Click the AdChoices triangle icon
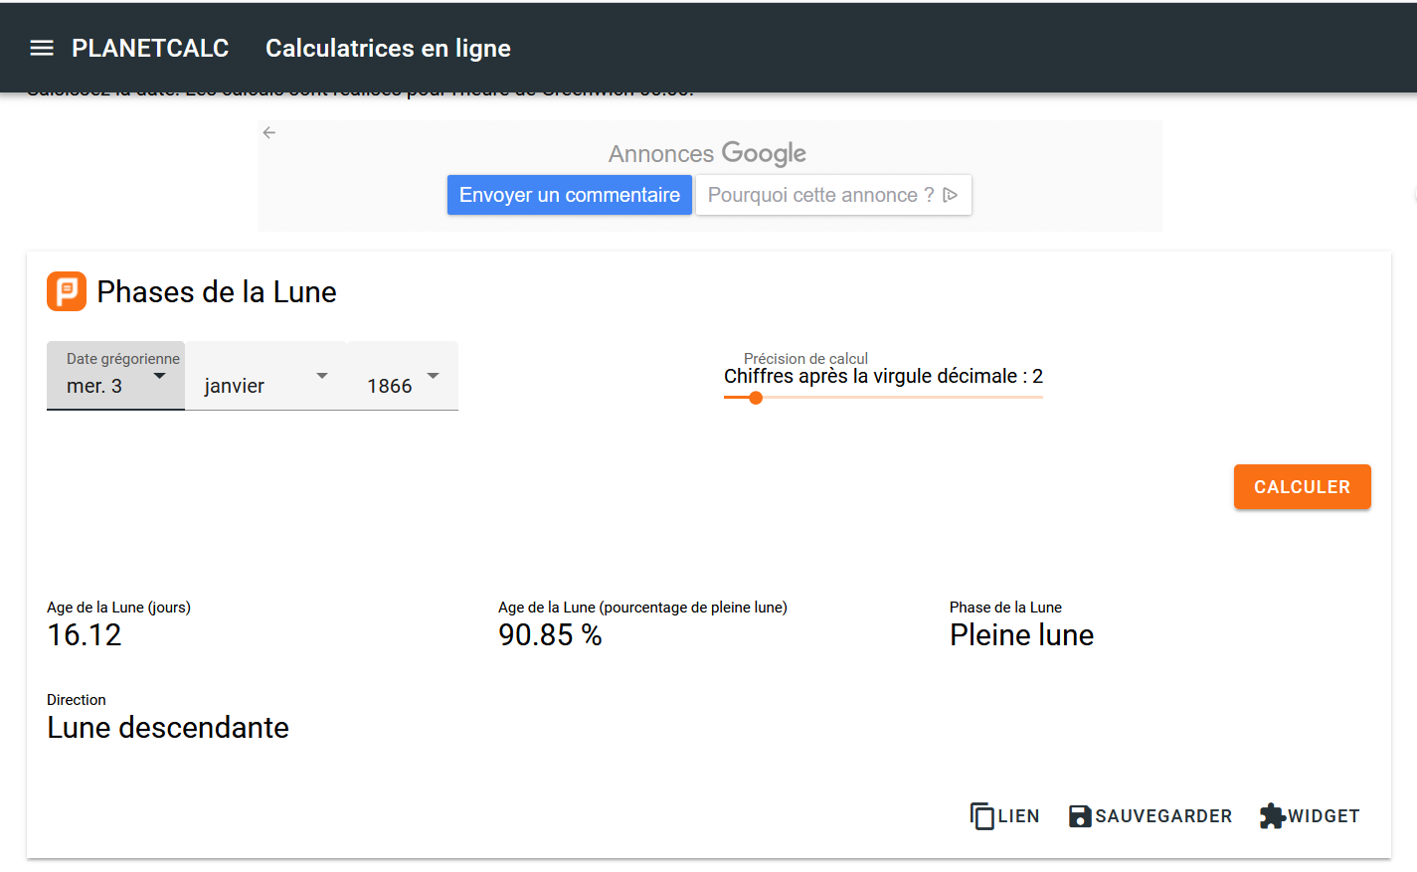1417x872 pixels. point(951,195)
